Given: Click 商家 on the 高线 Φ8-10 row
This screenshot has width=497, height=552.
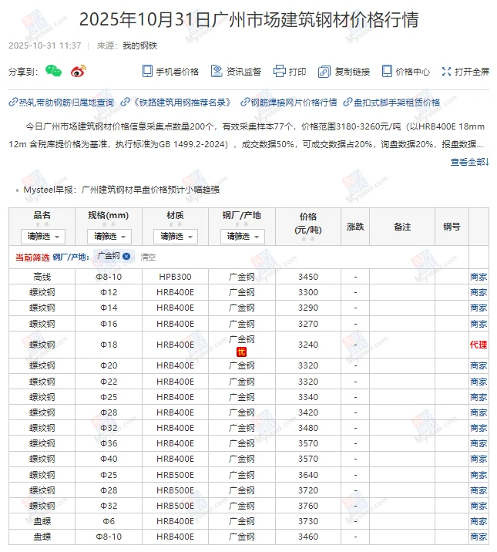Looking at the screenshot, I should (479, 277).
